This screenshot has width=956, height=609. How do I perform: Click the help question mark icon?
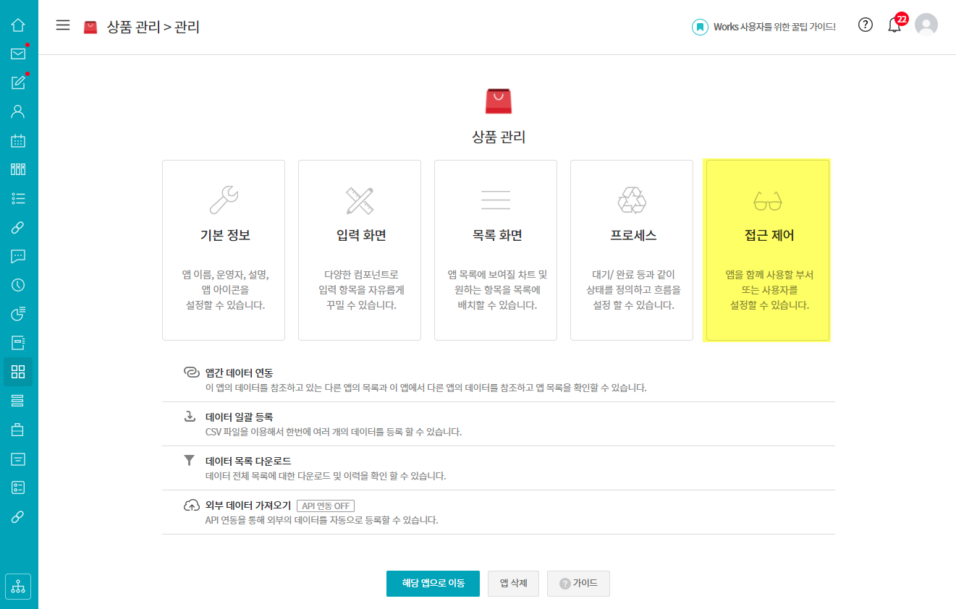865,25
